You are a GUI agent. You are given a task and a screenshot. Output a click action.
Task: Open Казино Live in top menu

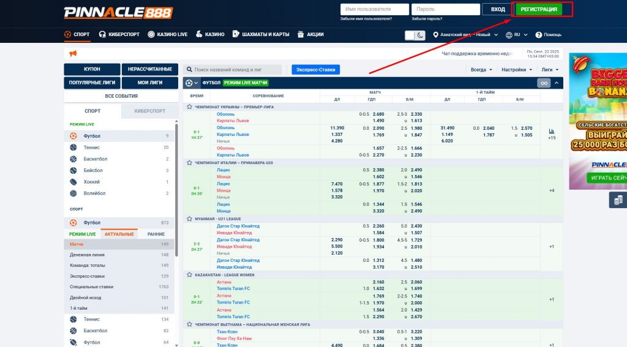point(168,35)
